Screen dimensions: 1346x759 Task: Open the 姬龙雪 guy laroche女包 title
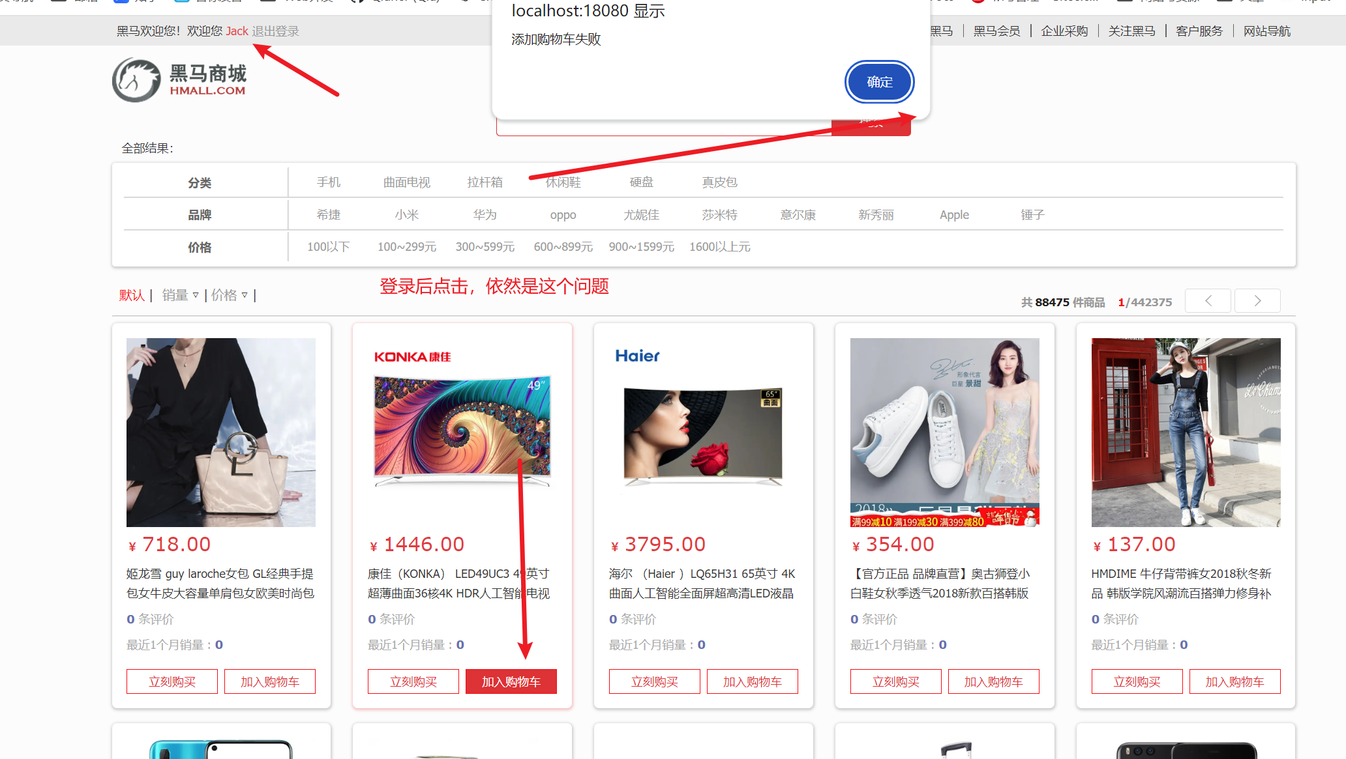point(220,584)
